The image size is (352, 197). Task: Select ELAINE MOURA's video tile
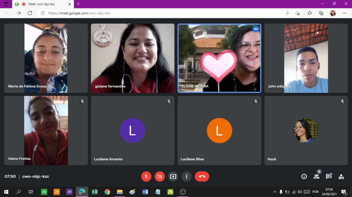[219, 58]
